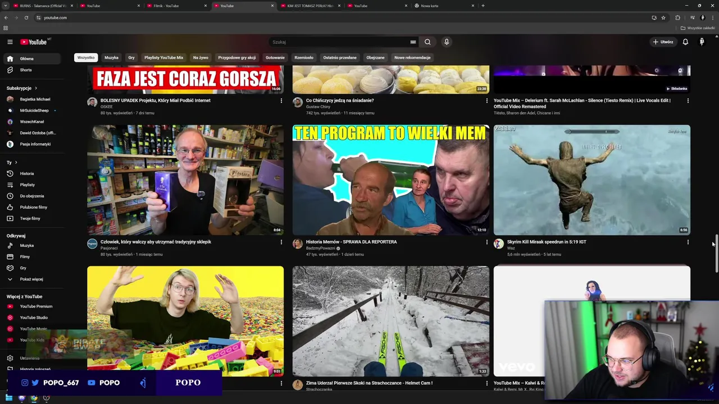Select the Gry filter chip
This screenshot has width=719, height=404.
tap(131, 57)
